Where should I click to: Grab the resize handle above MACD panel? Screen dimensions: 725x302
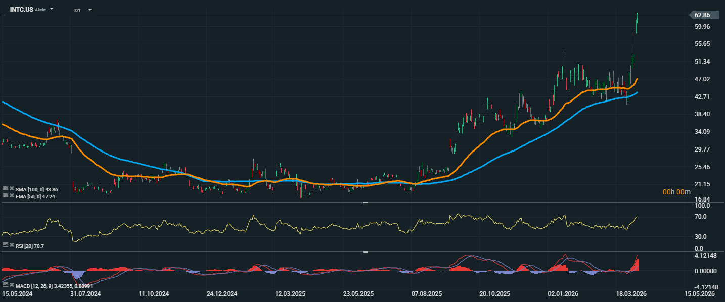pos(366,251)
